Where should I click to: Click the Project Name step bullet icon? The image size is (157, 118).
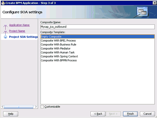[5, 32]
